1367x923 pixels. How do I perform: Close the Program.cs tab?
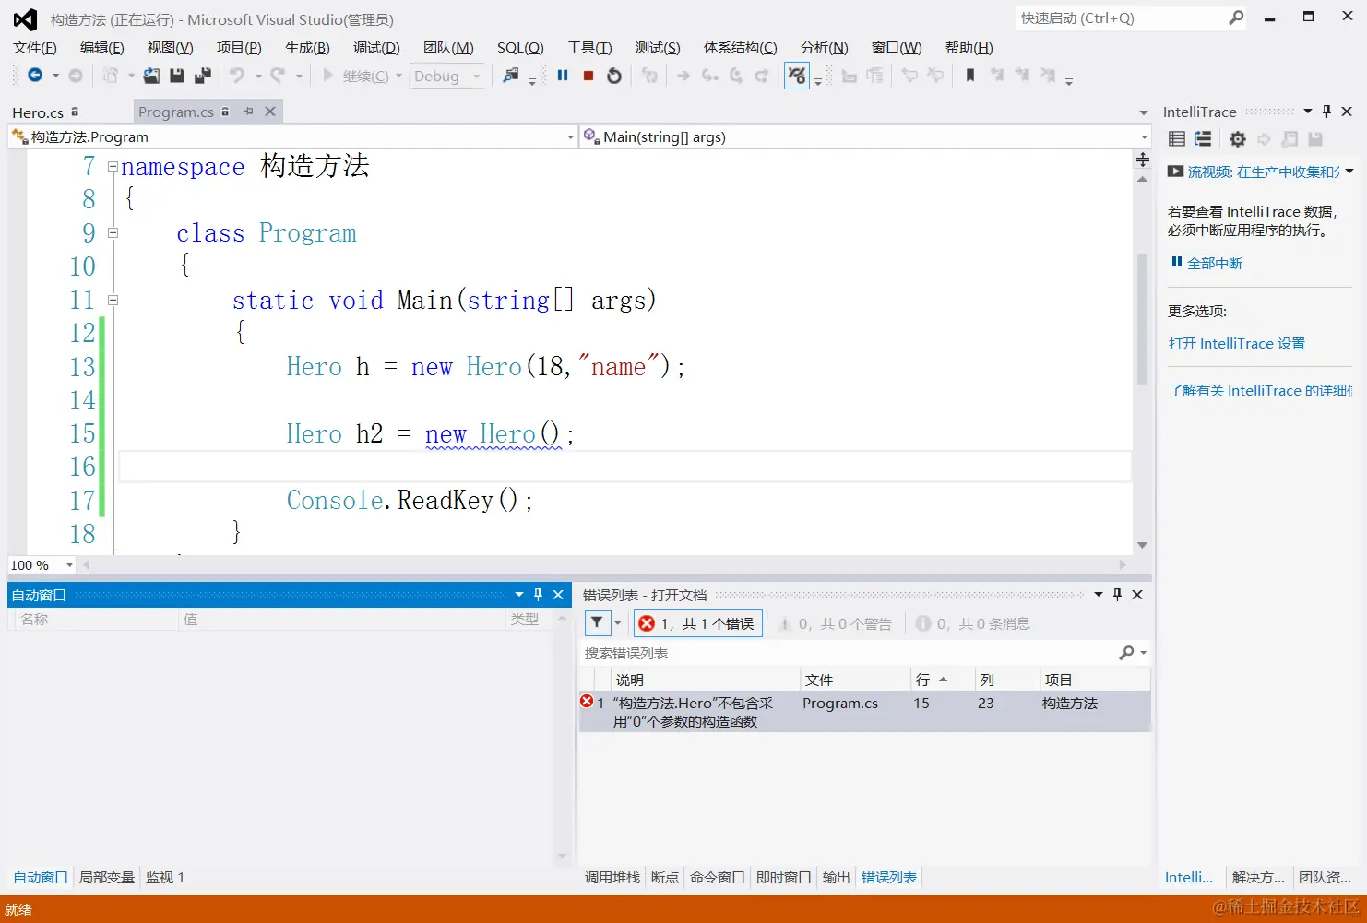point(270,112)
